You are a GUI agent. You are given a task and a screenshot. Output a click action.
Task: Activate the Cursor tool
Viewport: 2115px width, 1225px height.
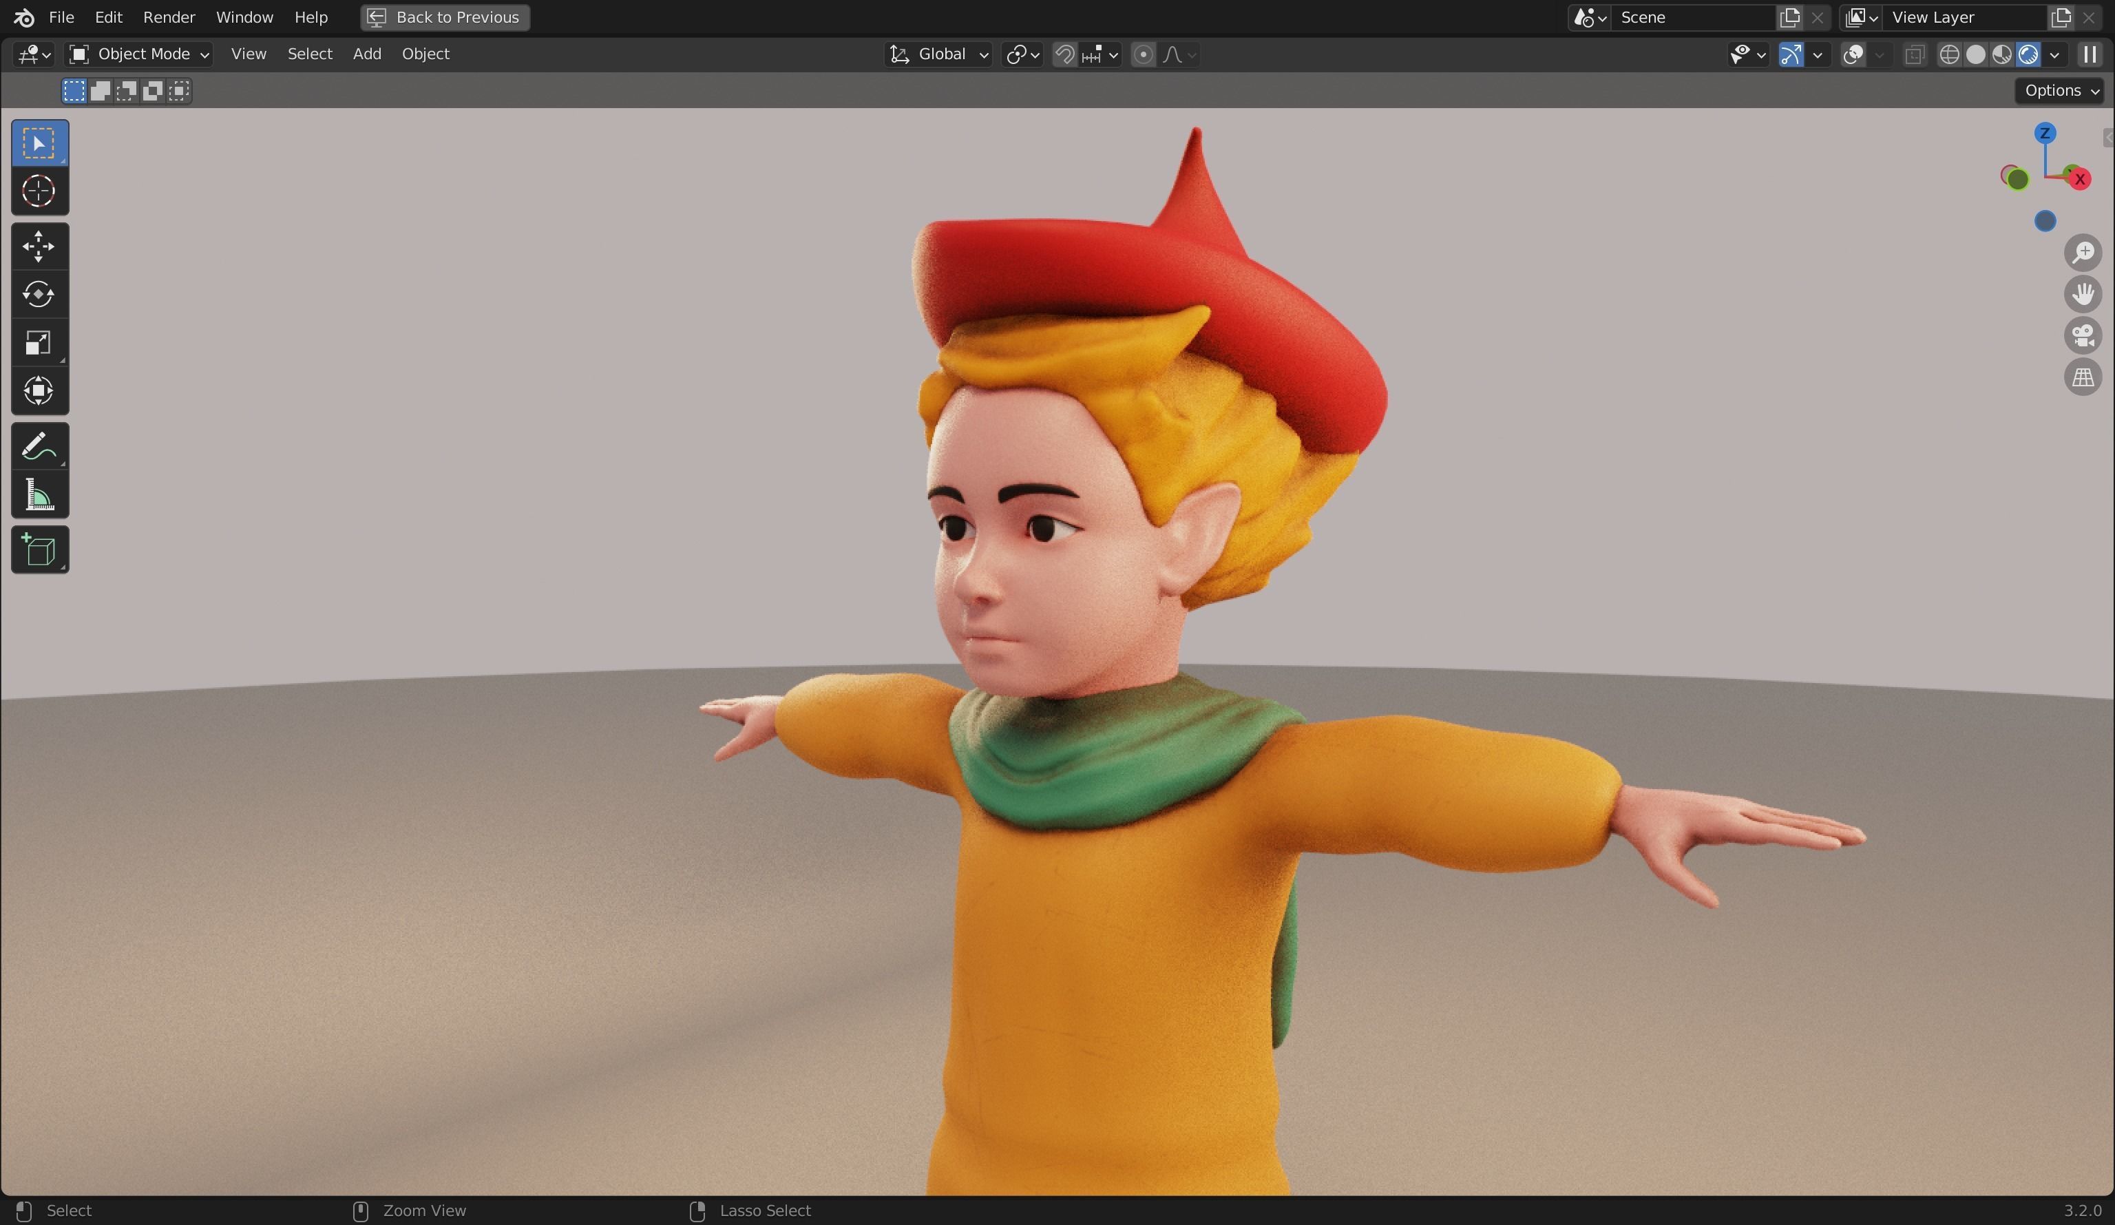(39, 191)
